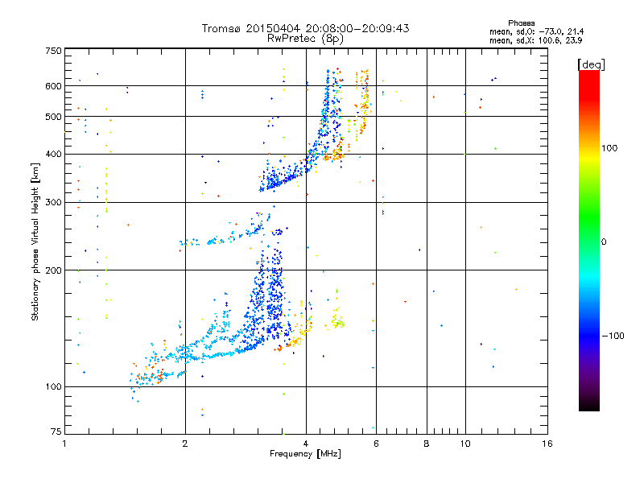Click colorbar tick label '-100'
The height and width of the screenshot is (483, 644).
tap(613, 336)
